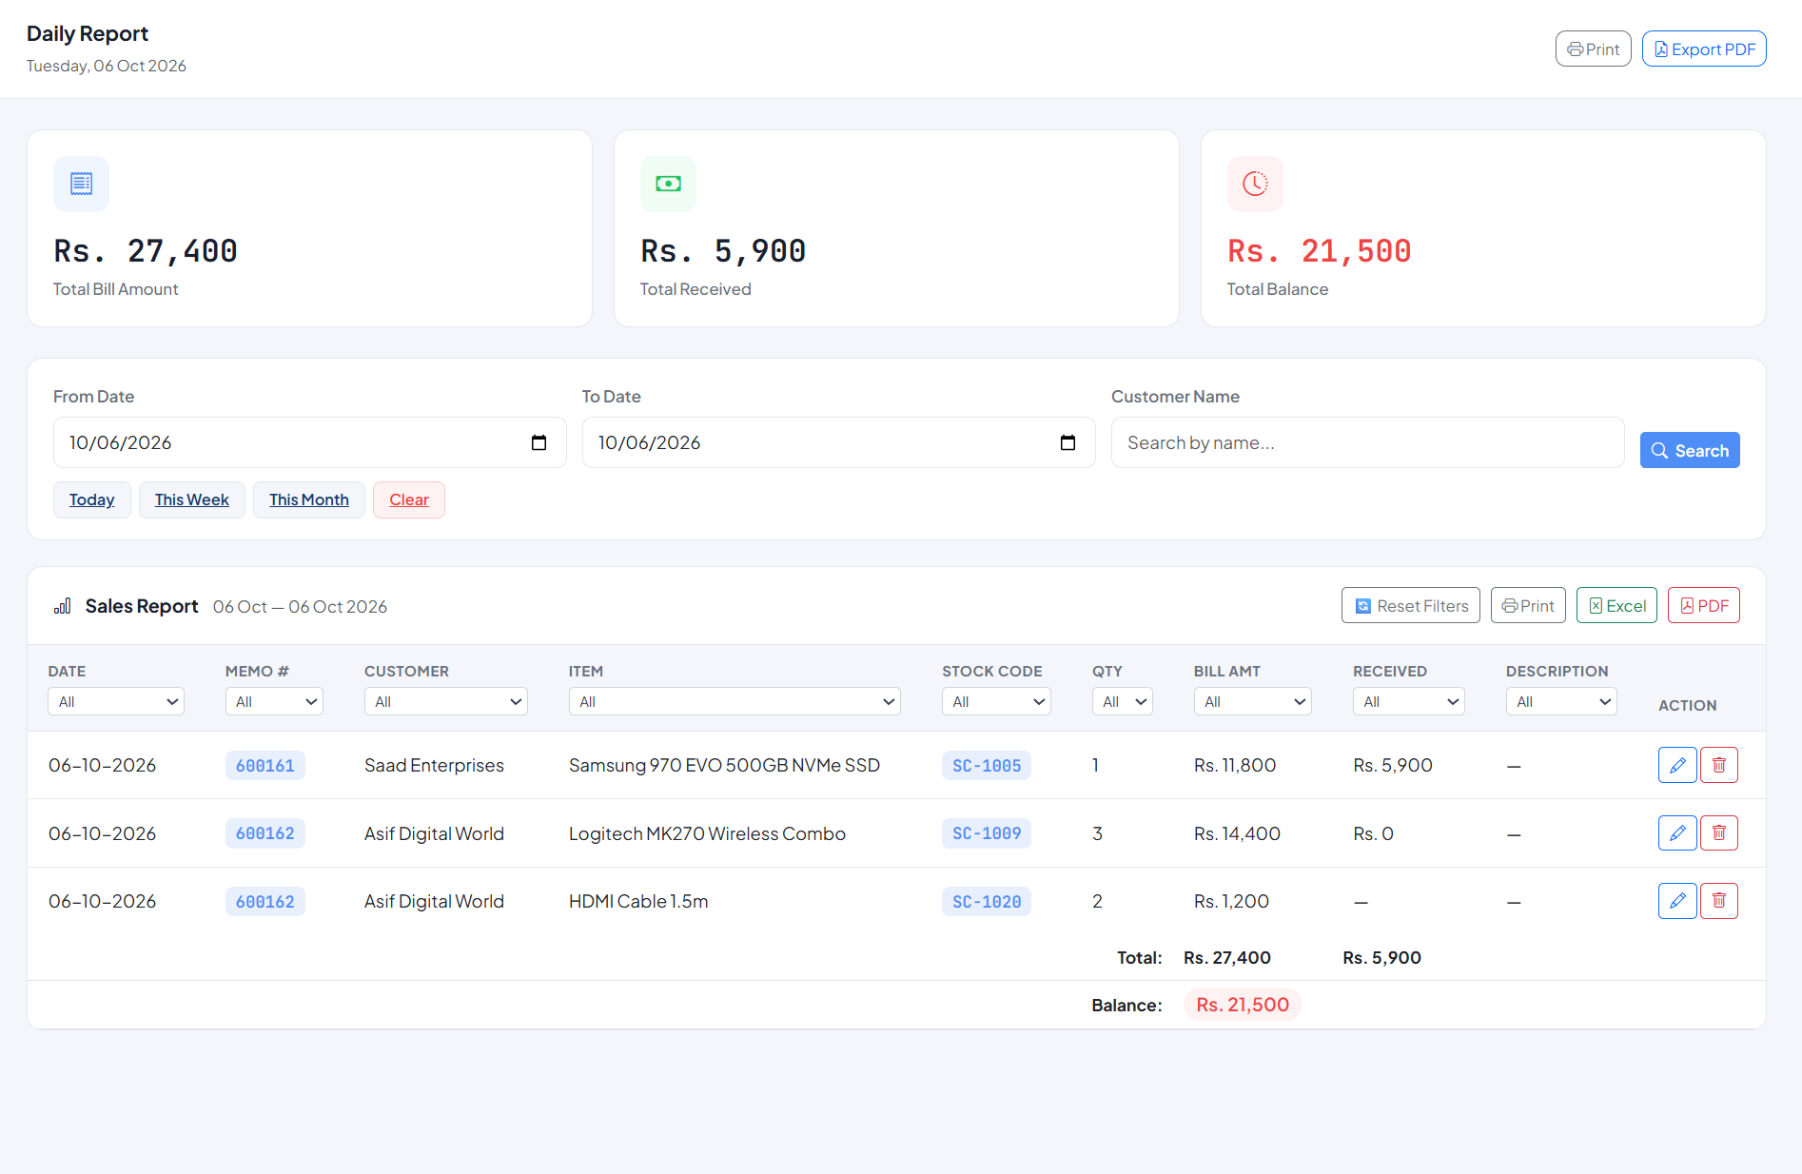
Task: Delete the Logitech MK270 Wireless Combo row
Action: pyautogui.click(x=1719, y=833)
